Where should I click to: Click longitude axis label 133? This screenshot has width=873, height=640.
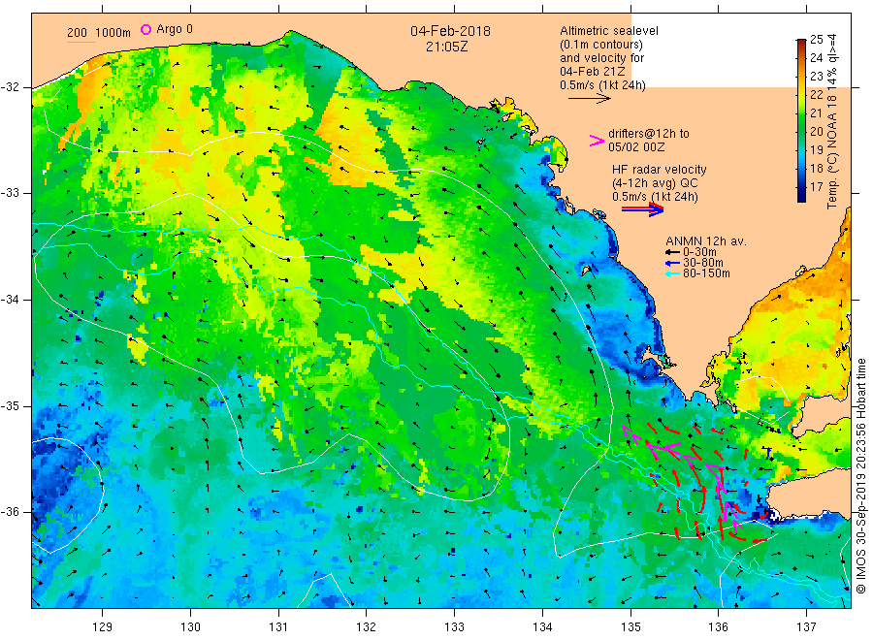click(454, 627)
